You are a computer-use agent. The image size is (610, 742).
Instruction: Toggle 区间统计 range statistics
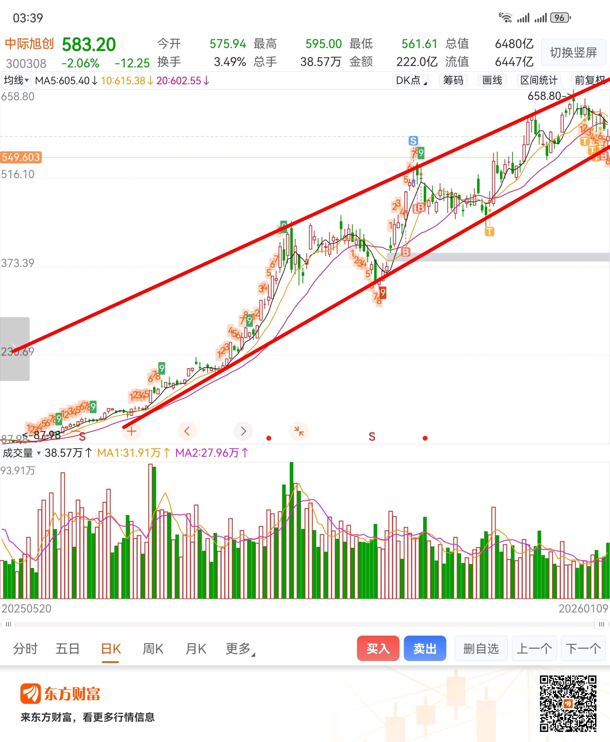pyautogui.click(x=538, y=80)
